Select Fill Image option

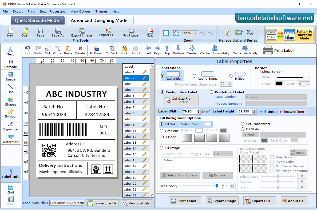click(161, 148)
